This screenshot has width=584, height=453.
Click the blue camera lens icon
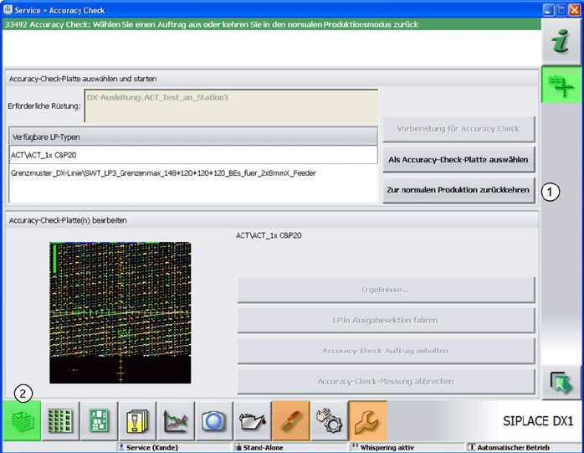214,420
